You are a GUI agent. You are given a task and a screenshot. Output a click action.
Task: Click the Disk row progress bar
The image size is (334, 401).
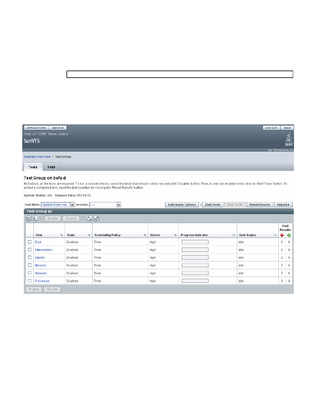(x=195, y=242)
